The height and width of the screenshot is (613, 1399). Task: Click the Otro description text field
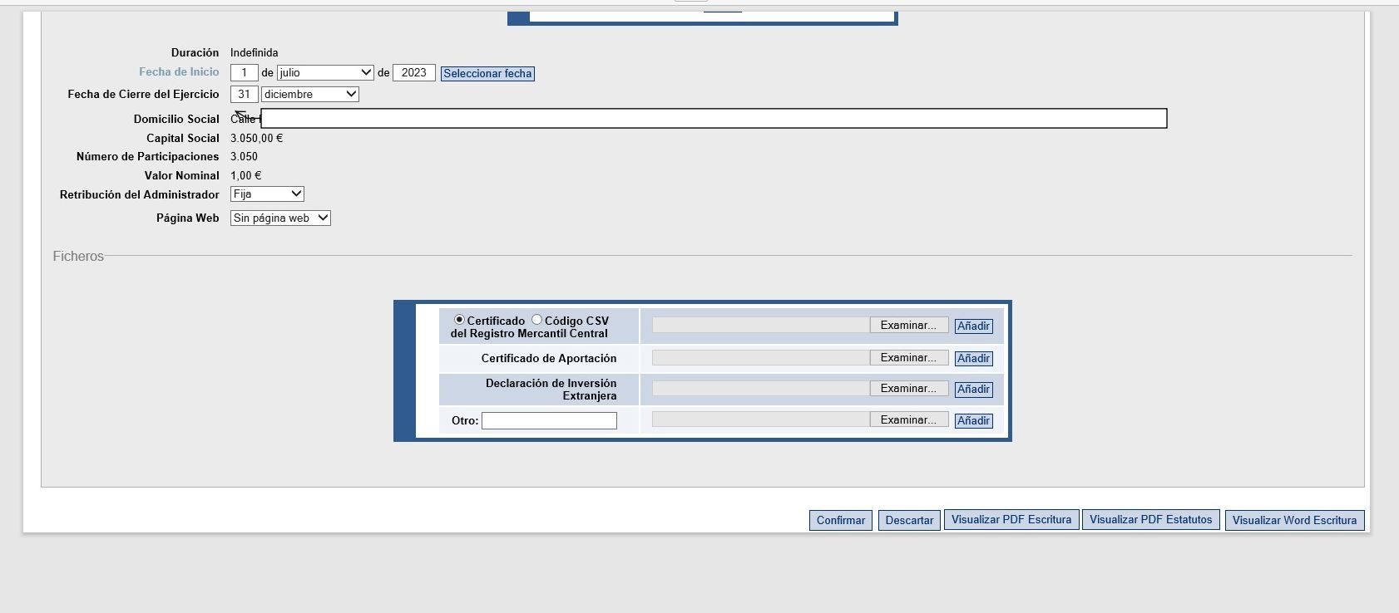[x=549, y=421]
